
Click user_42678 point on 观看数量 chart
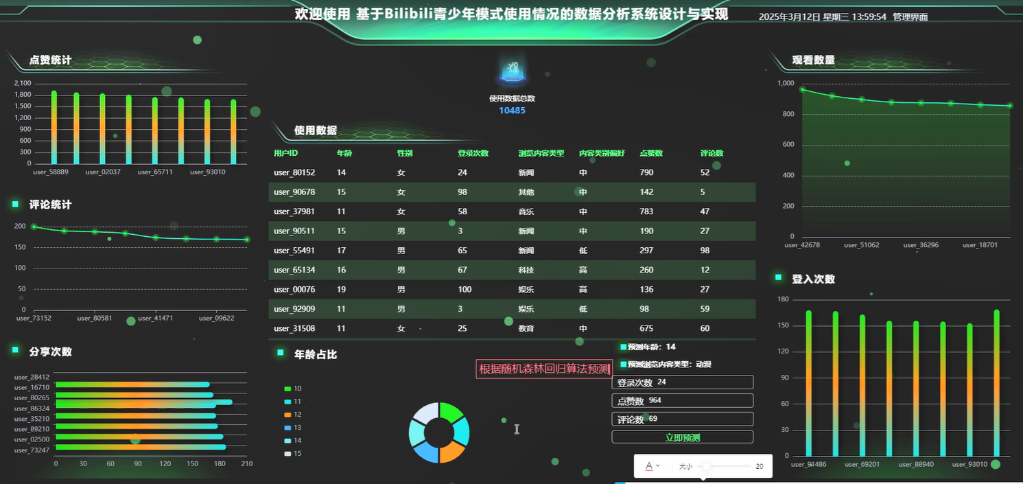[802, 89]
